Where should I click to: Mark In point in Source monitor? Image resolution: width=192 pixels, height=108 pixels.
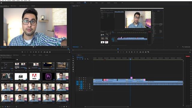pos(25,52)
